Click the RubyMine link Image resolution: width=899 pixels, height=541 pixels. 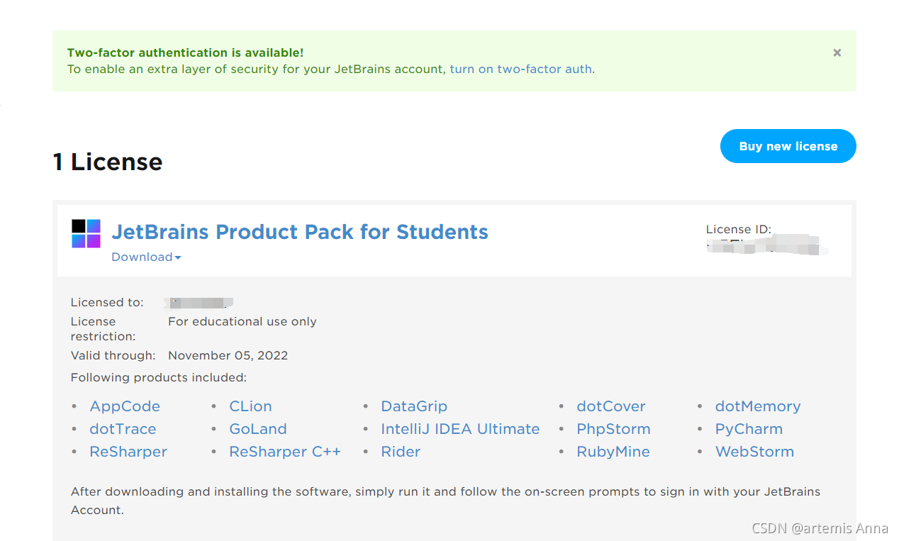[613, 452]
